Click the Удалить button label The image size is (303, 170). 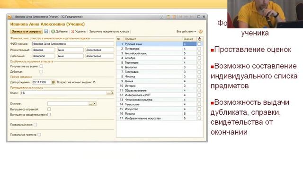click(x=80, y=32)
